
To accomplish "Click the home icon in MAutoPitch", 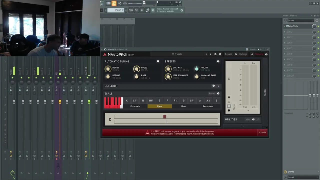I will (x=252, y=54).
